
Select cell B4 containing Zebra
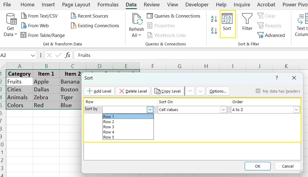click(46, 97)
